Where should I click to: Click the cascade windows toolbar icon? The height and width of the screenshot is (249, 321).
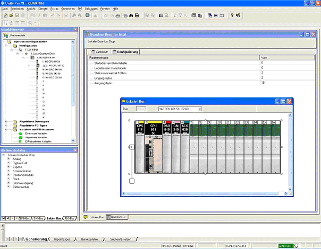tap(210, 15)
